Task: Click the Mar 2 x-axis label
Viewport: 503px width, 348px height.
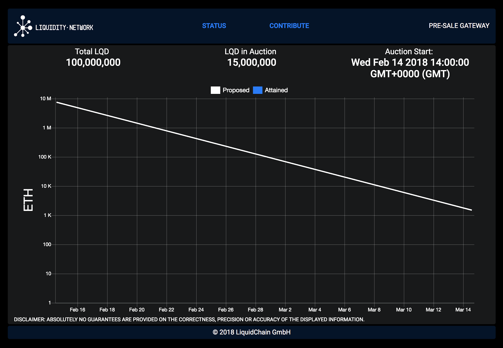Action: coord(285,310)
